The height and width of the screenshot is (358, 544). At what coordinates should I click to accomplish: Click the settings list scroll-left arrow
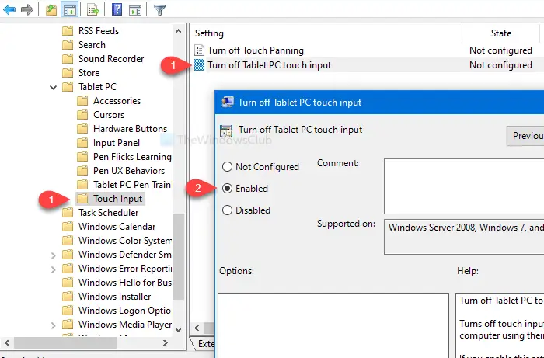pyautogui.click(x=197, y=328)
